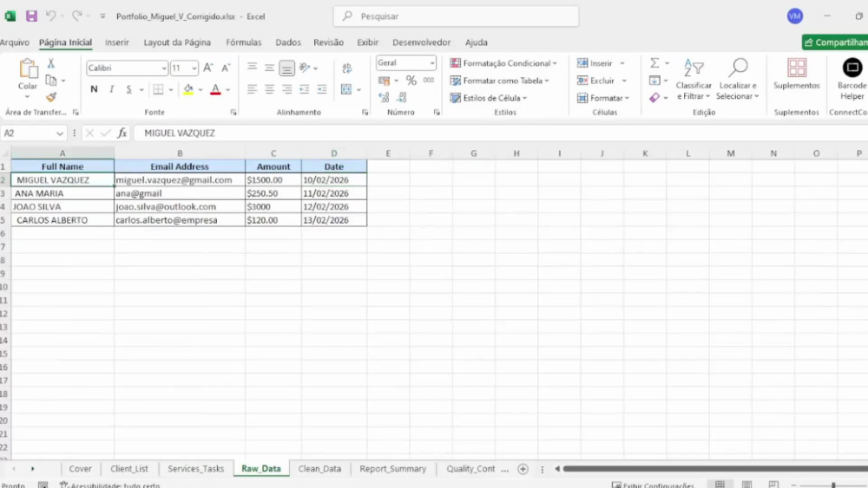Align text to middle vertically
The height and width of the screenshot is (488, 868).
pos(270,68)
